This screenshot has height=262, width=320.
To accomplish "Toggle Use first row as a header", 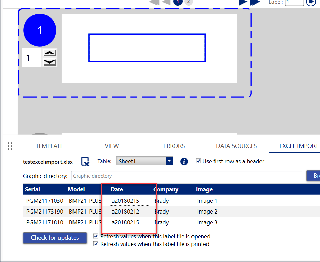I will (x=198, y=161).
